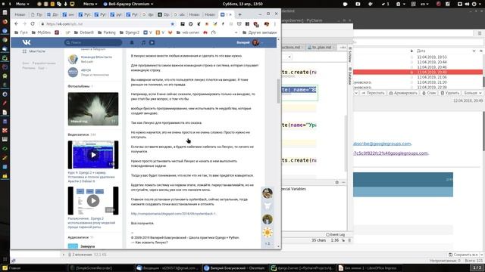The image size is (485, 272).
Task: Go back in Chromium
Action: tap(17, 23)
